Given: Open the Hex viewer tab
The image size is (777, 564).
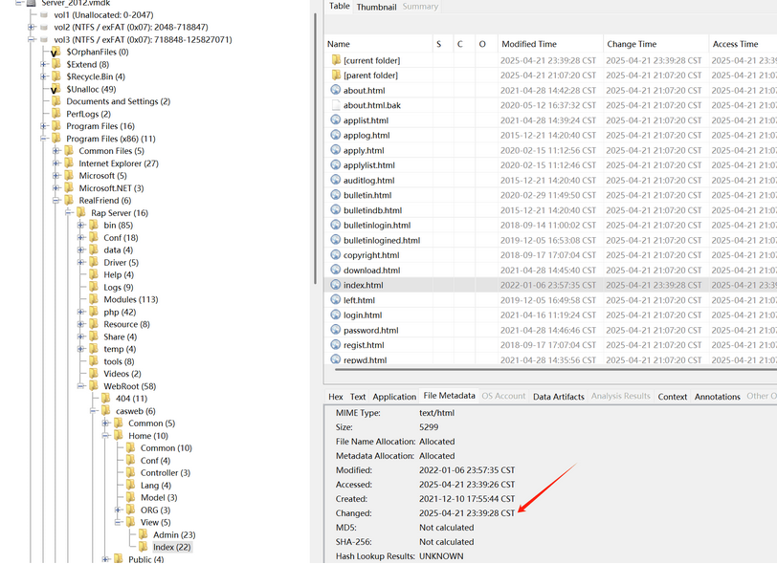Looking at the screenshot, I should (x=335, y=396).
